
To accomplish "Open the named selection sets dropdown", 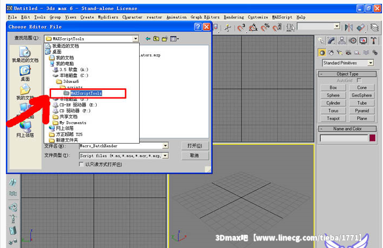I will [x=337, y=26].
